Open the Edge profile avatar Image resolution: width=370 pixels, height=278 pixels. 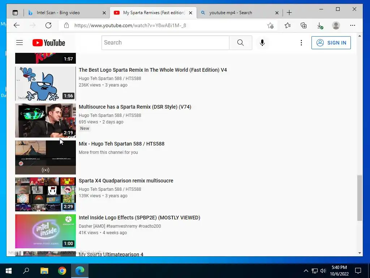click(336, 25)
